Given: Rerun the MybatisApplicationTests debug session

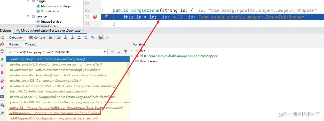Looking at the screenshot, I should pos(2,38).
